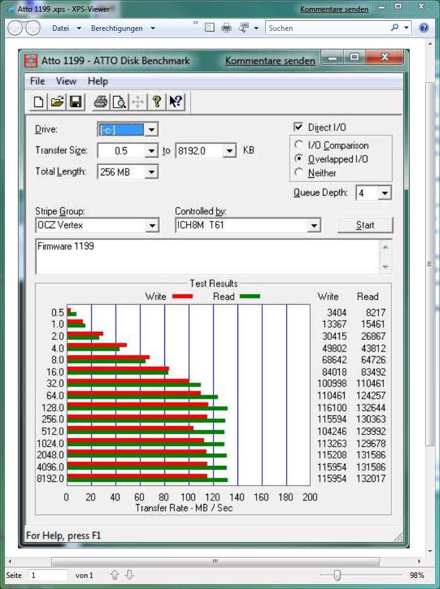This screenshot has height=589, width=440.
Task: Click the XPS-Viewer horizontal scrollbar thumb
Action: coord(215,561)
